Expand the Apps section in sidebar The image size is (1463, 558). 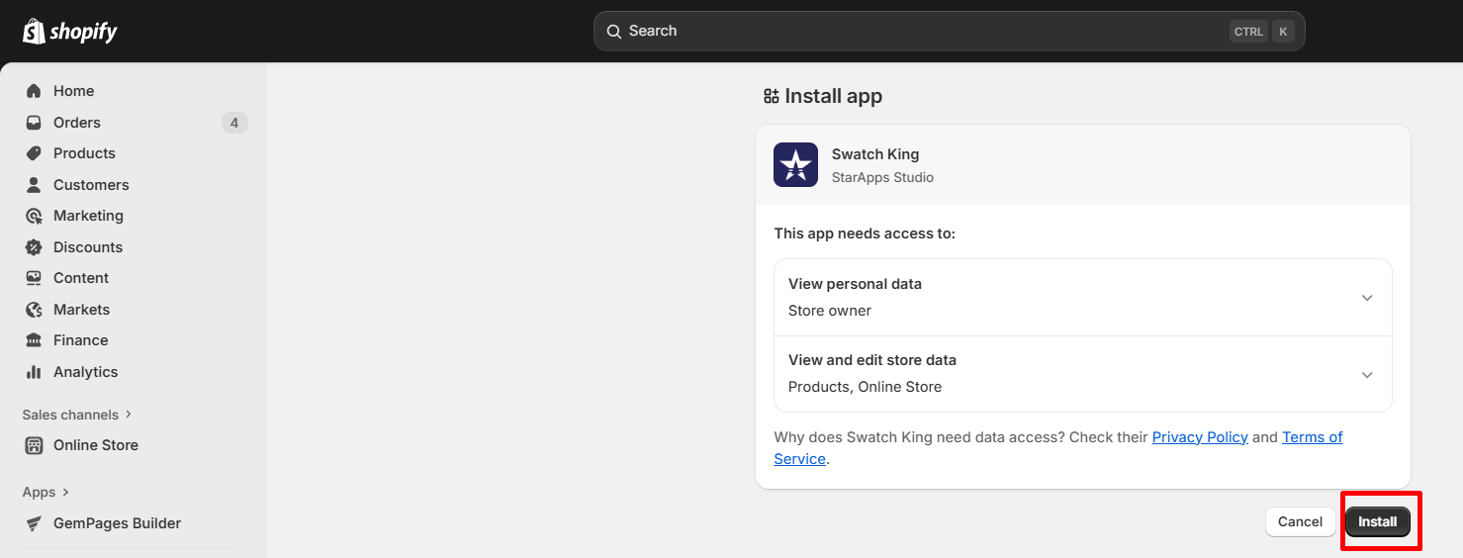[46, 492]
